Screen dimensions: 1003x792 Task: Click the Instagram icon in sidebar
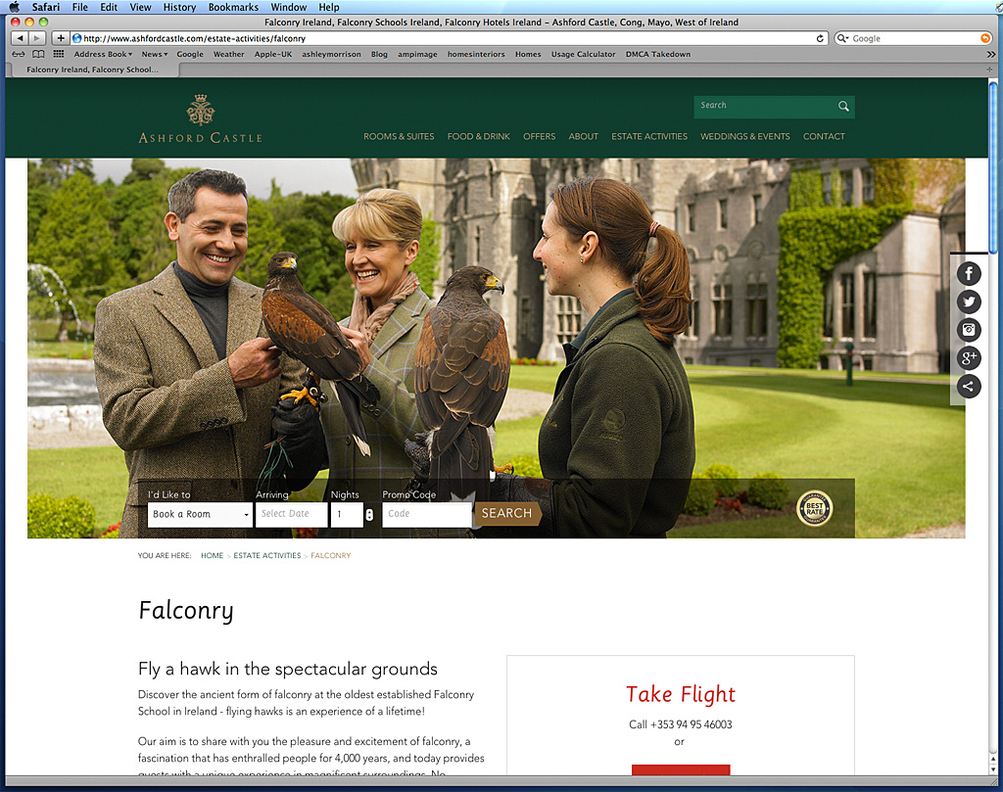pos(968,330)
